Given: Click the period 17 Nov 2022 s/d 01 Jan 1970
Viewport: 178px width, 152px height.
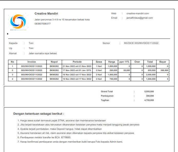Looking at the screenshot, I should point(77,70).
